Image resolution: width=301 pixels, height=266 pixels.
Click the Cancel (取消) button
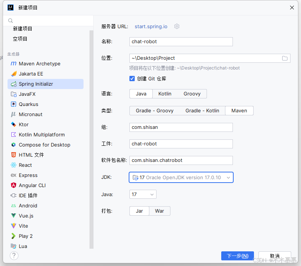(275, 256)
